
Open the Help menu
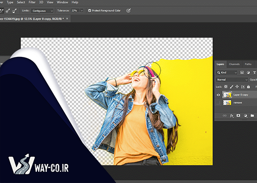(75, 3)
